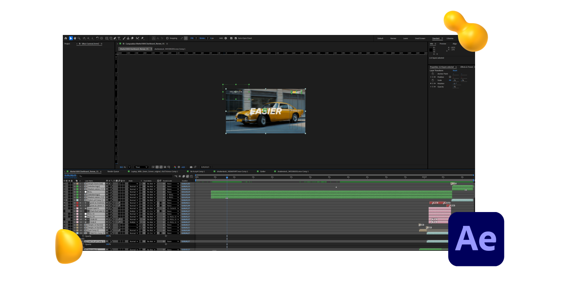Click the Take Snapshot camera icon
The width and height of the screenshot is (571, 285).
(x=191, y=167)
